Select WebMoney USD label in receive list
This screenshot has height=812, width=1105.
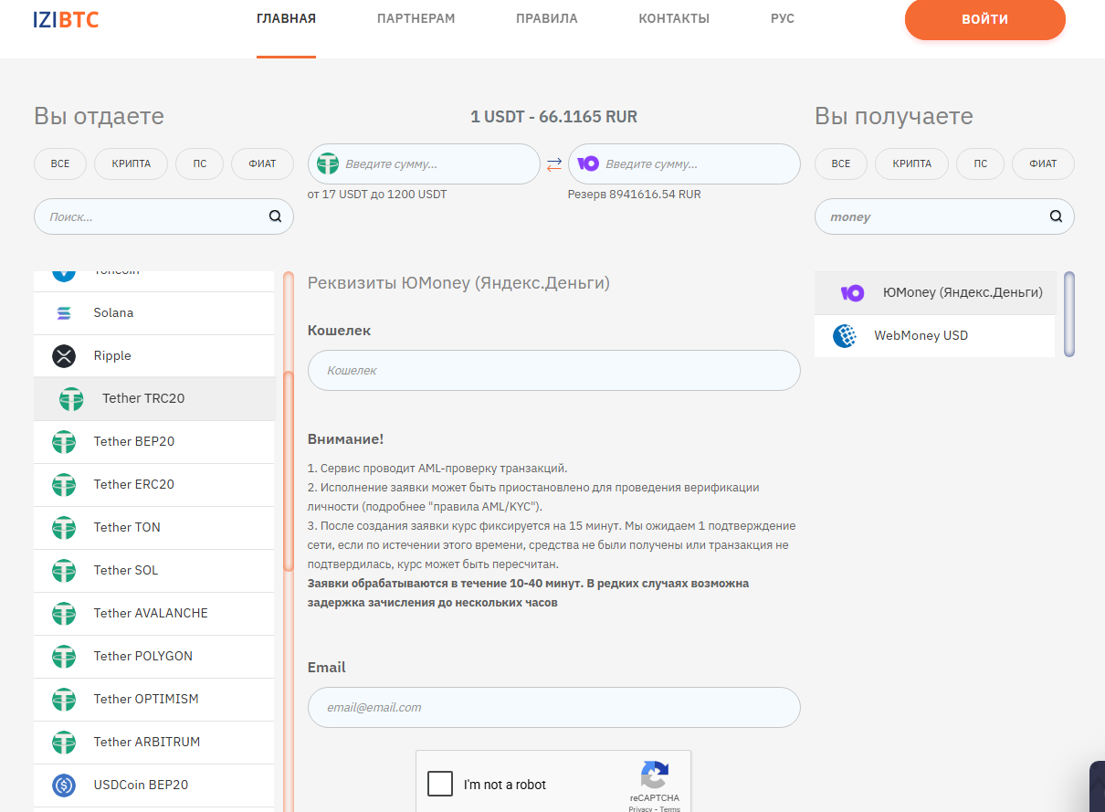tap(921, 336)
